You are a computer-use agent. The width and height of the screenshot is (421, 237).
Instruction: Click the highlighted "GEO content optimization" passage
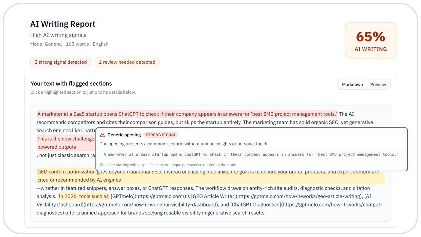click(x=210, y=176)
